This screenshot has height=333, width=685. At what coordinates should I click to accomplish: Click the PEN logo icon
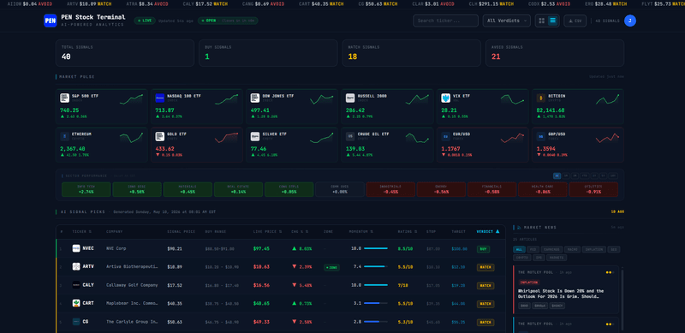tap(51, 21)
